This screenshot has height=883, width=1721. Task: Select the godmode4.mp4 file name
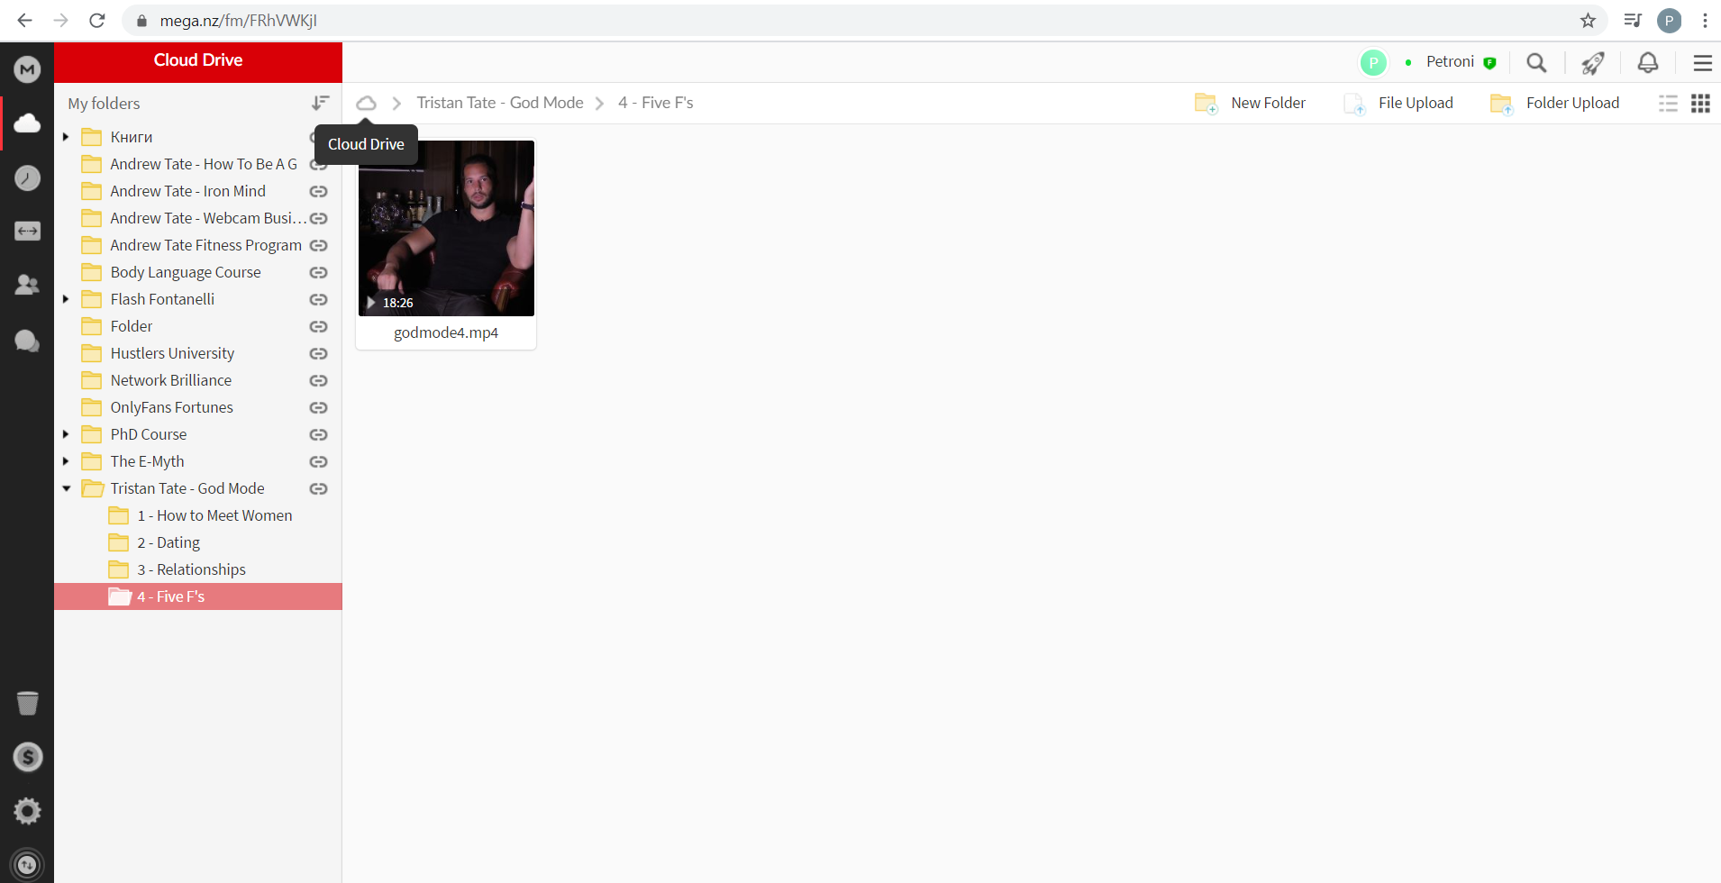446,333
